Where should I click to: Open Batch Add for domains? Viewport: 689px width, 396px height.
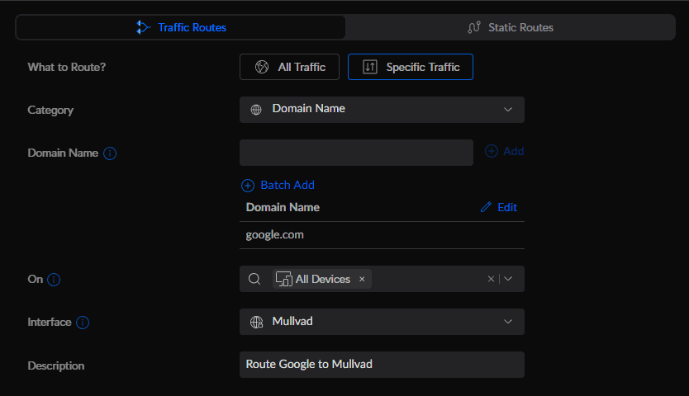coord(278,186)
